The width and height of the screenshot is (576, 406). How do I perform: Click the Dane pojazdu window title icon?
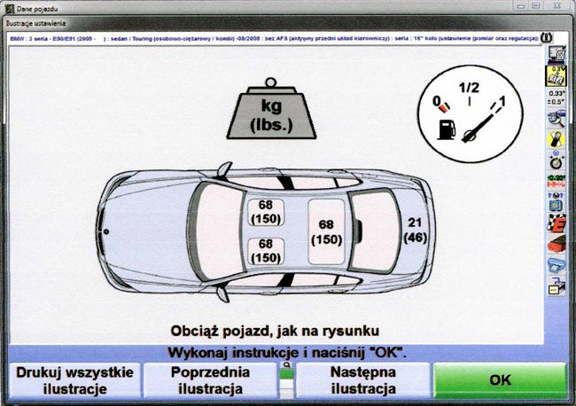tap(10, 8)
